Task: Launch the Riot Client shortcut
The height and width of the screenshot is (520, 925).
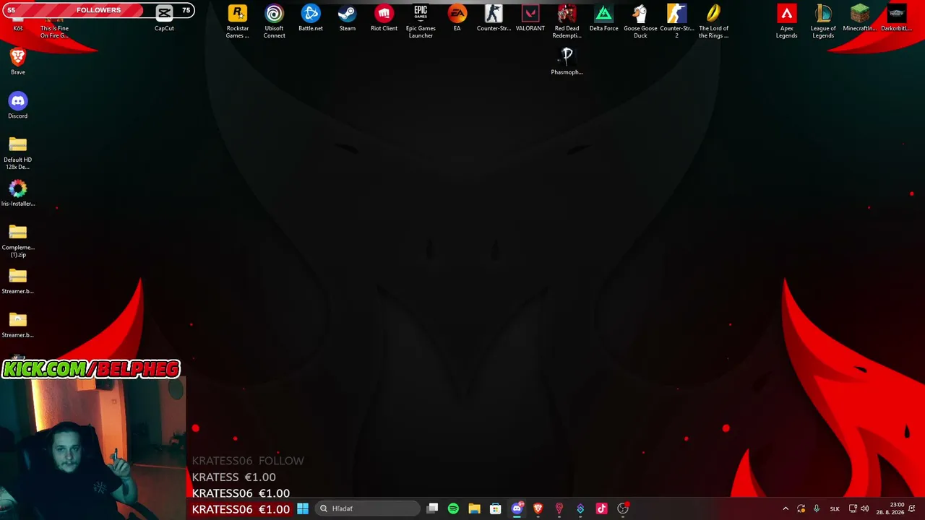Action: pos(384,19)
